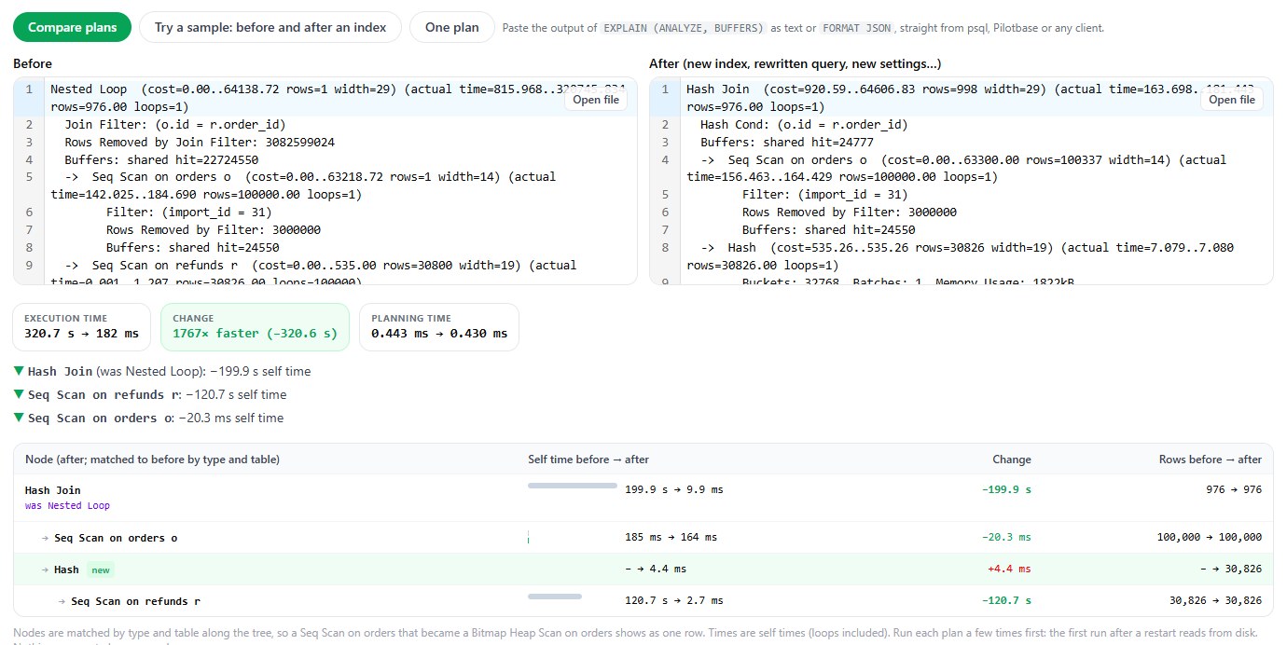Screen dimensions: 1287x645
Task: Click the '100,000 → 100,000' rows value
Action: (1210, 538)
